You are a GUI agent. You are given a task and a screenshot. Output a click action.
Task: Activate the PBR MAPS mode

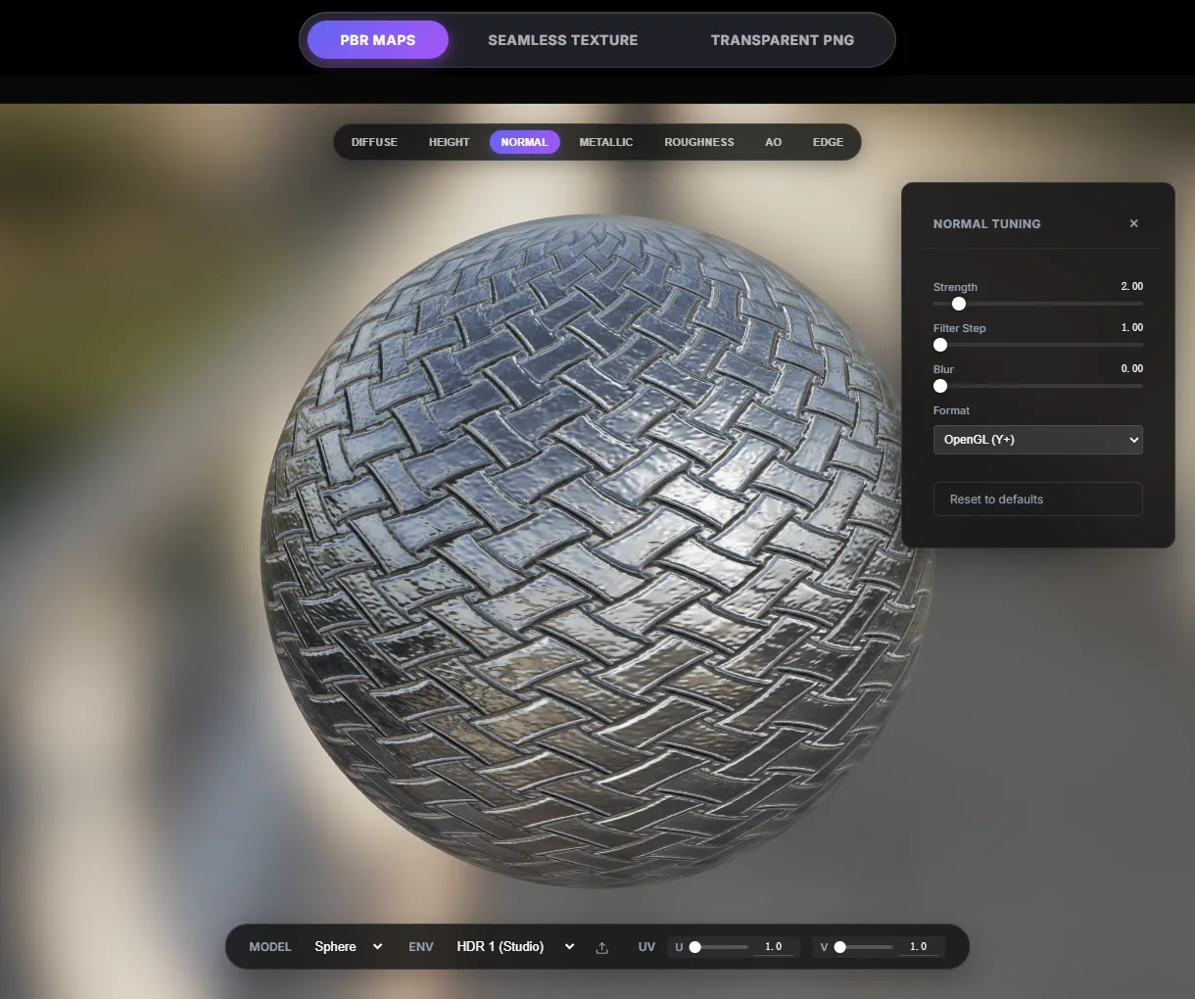pos(377,40)
